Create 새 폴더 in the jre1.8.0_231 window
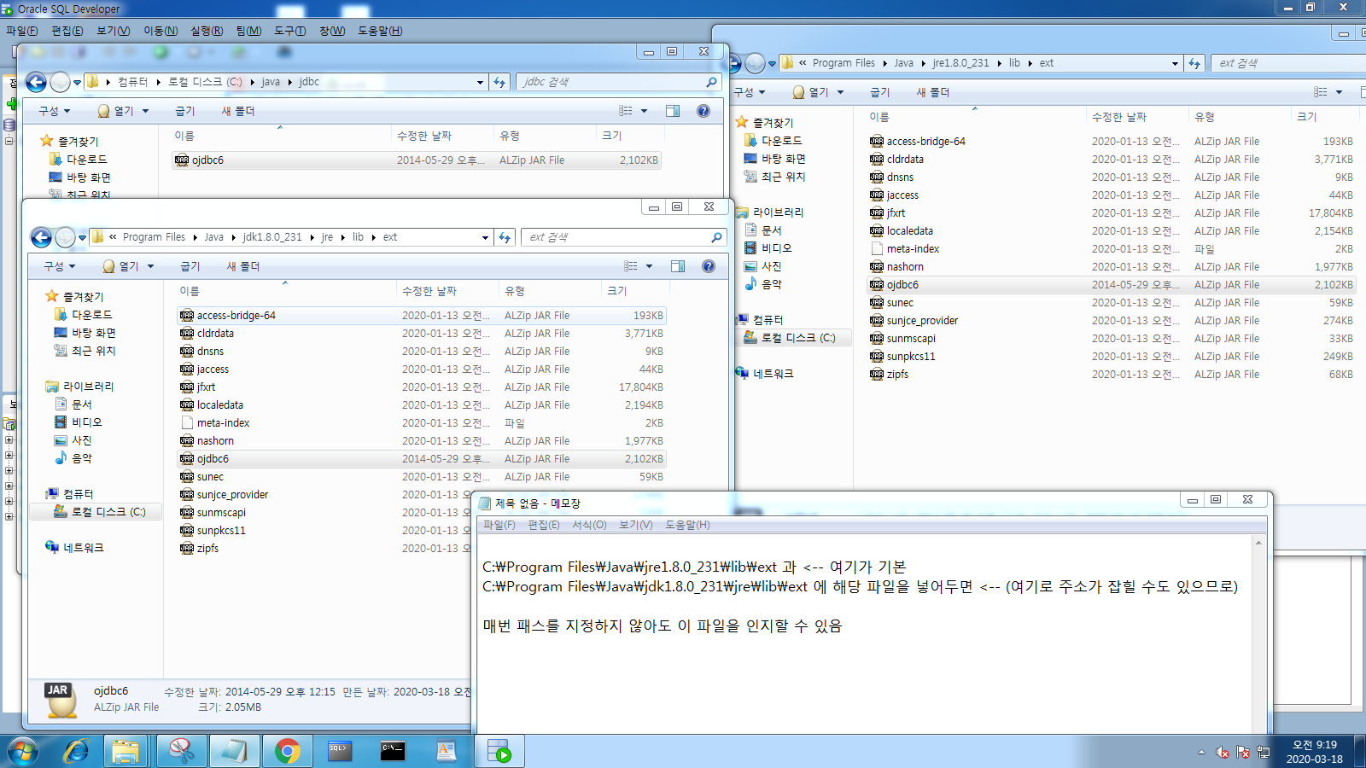The height and width of the screenshot is (768, 1366). (933, 92)
